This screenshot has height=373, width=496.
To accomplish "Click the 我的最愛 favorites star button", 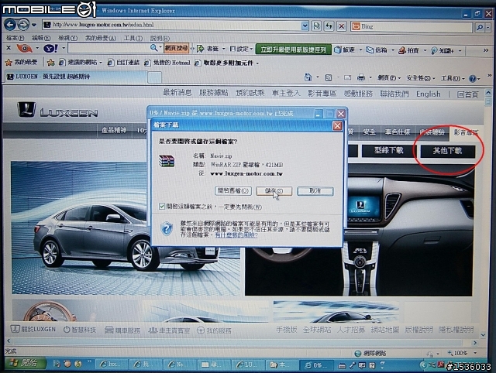I will point(21,62).
